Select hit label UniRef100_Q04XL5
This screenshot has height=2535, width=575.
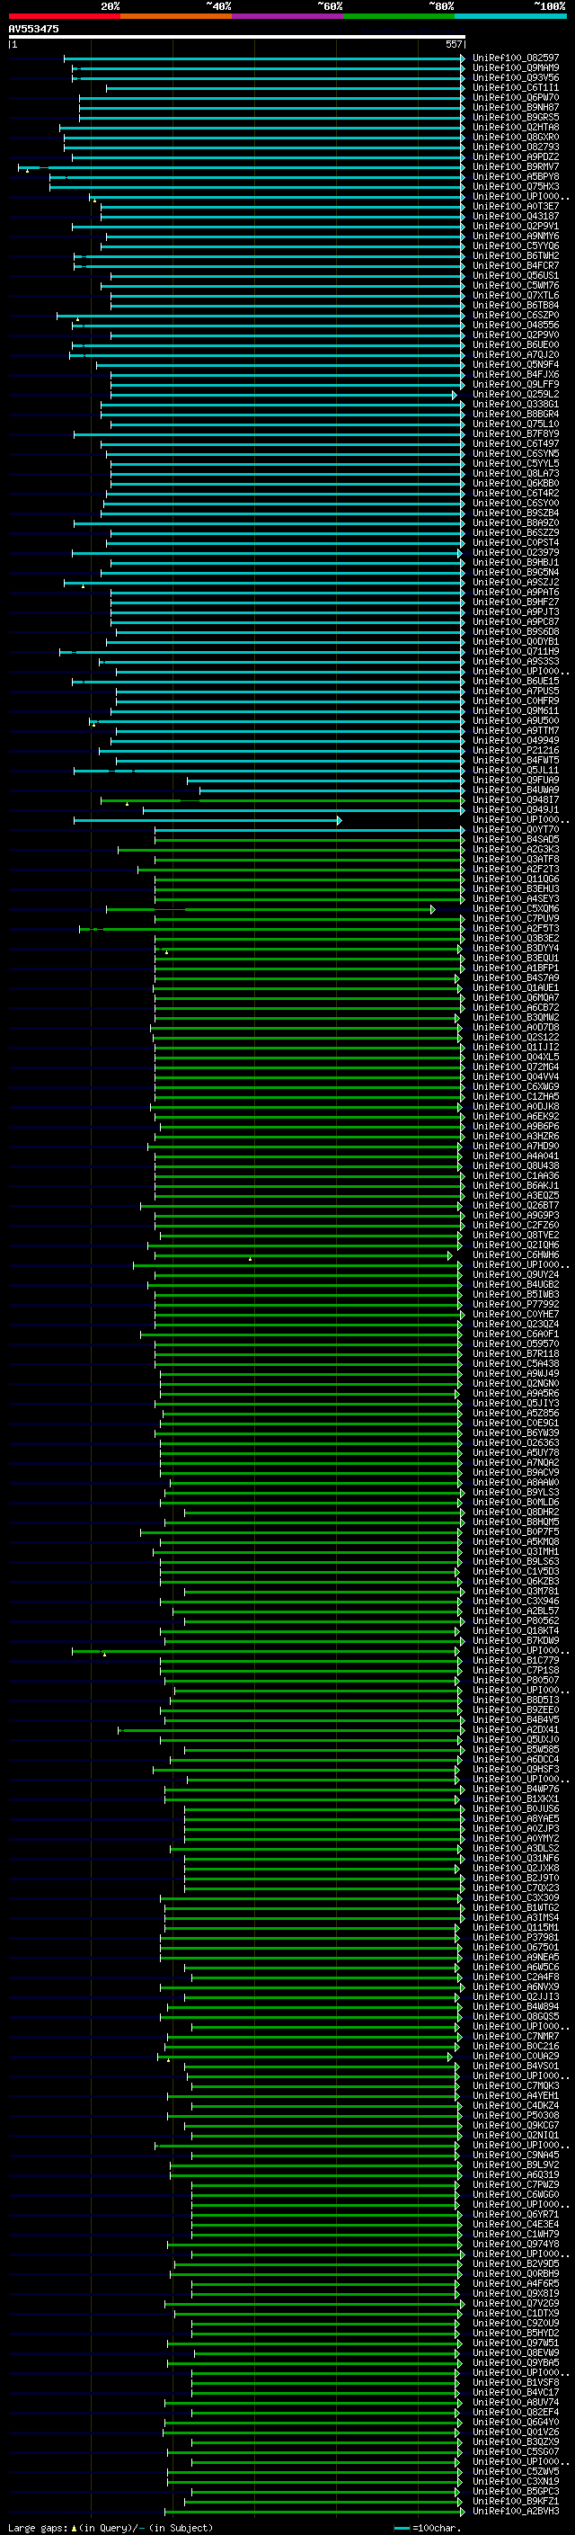pyautogui.click(x=516, y=1057)
